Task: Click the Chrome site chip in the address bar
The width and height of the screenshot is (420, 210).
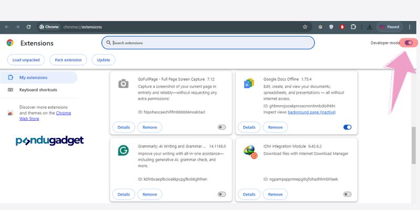Action: (49, 27)
